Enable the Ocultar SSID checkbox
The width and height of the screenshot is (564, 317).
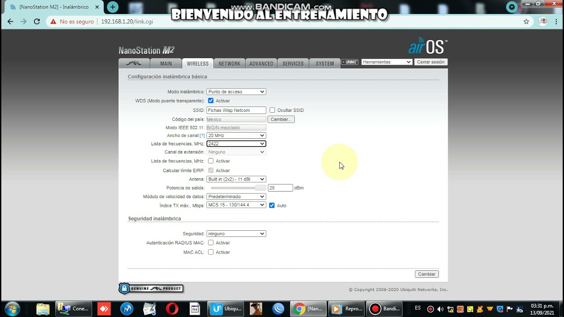tap(272, 110)
